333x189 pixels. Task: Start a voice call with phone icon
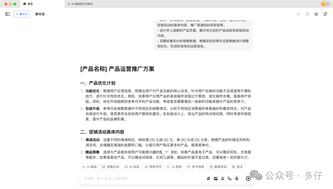(230, 179)
